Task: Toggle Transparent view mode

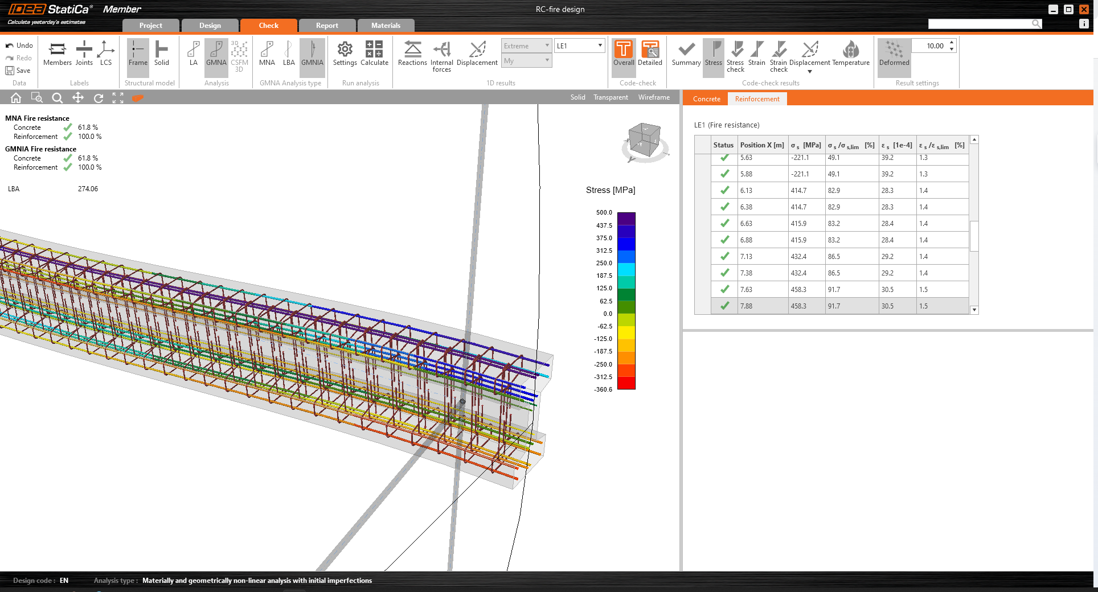Action: pos(610,97)
